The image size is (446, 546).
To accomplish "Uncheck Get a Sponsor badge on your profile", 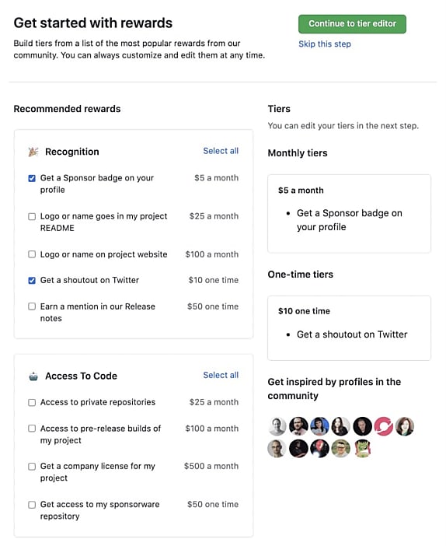I will 32,178.
